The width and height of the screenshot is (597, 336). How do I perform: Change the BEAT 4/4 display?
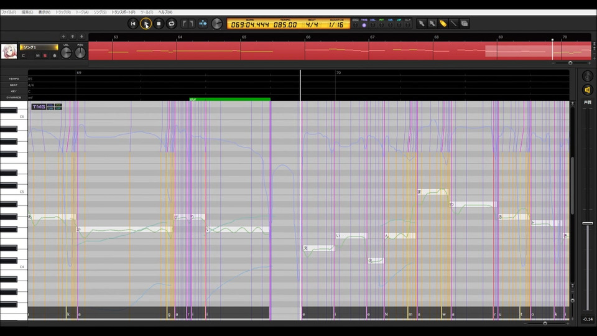312,24
